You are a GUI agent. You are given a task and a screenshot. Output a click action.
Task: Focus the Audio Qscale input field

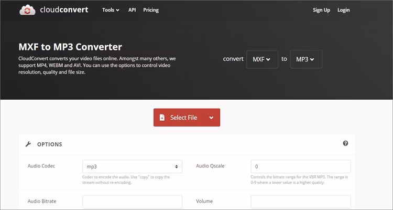tap(301, 166)
